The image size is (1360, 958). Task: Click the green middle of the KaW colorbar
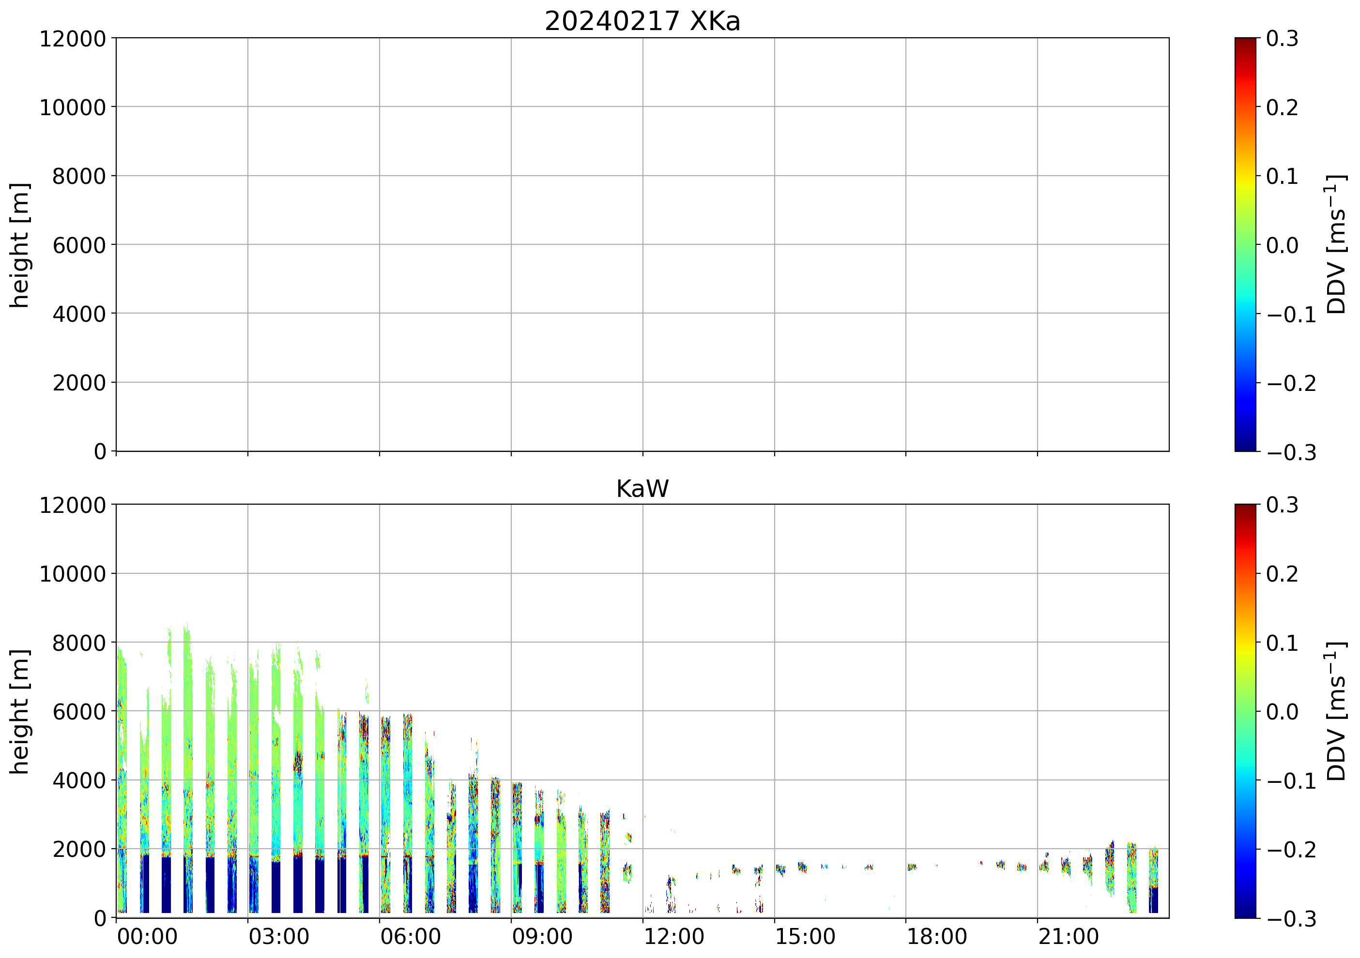point(1245,711)
